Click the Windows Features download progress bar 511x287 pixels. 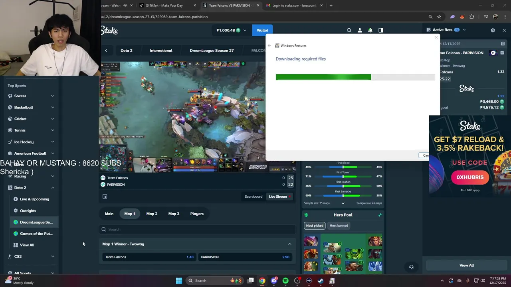[355, 77]
